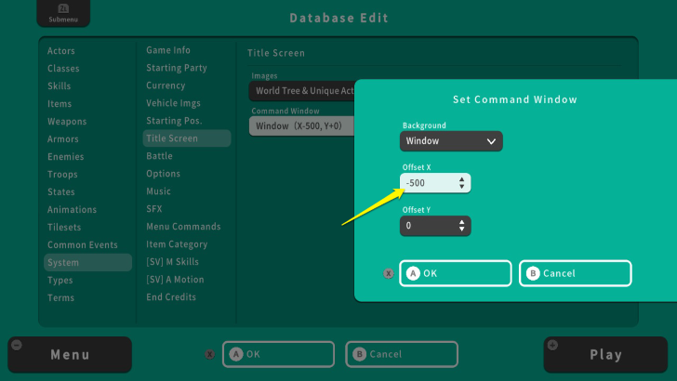The image size is (677, 381).
Task: Click the B icon in dialog Cancel button
Action: coord(532,273)
